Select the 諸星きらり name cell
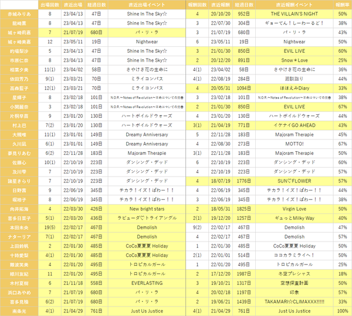Viewport: 352px width, 316px height. [x=19, y=181]
